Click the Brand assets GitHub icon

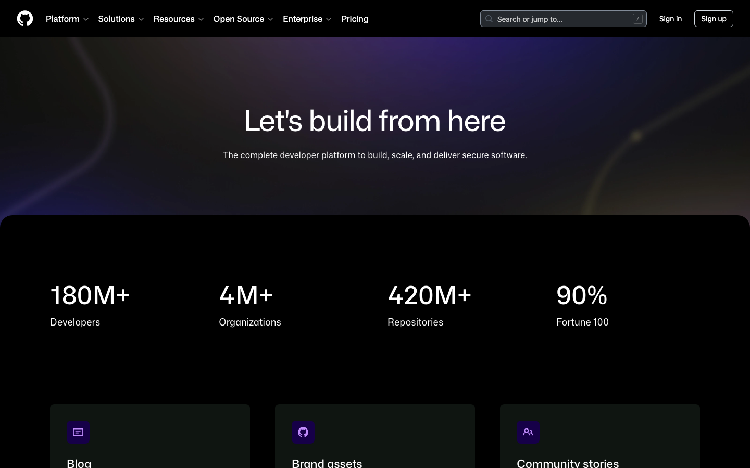point(303,432)
